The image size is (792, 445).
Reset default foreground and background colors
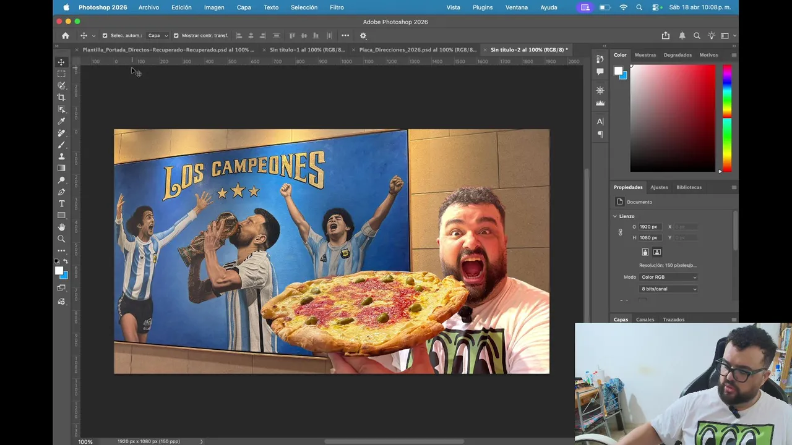pyautogui.click(x=57, y=262)
